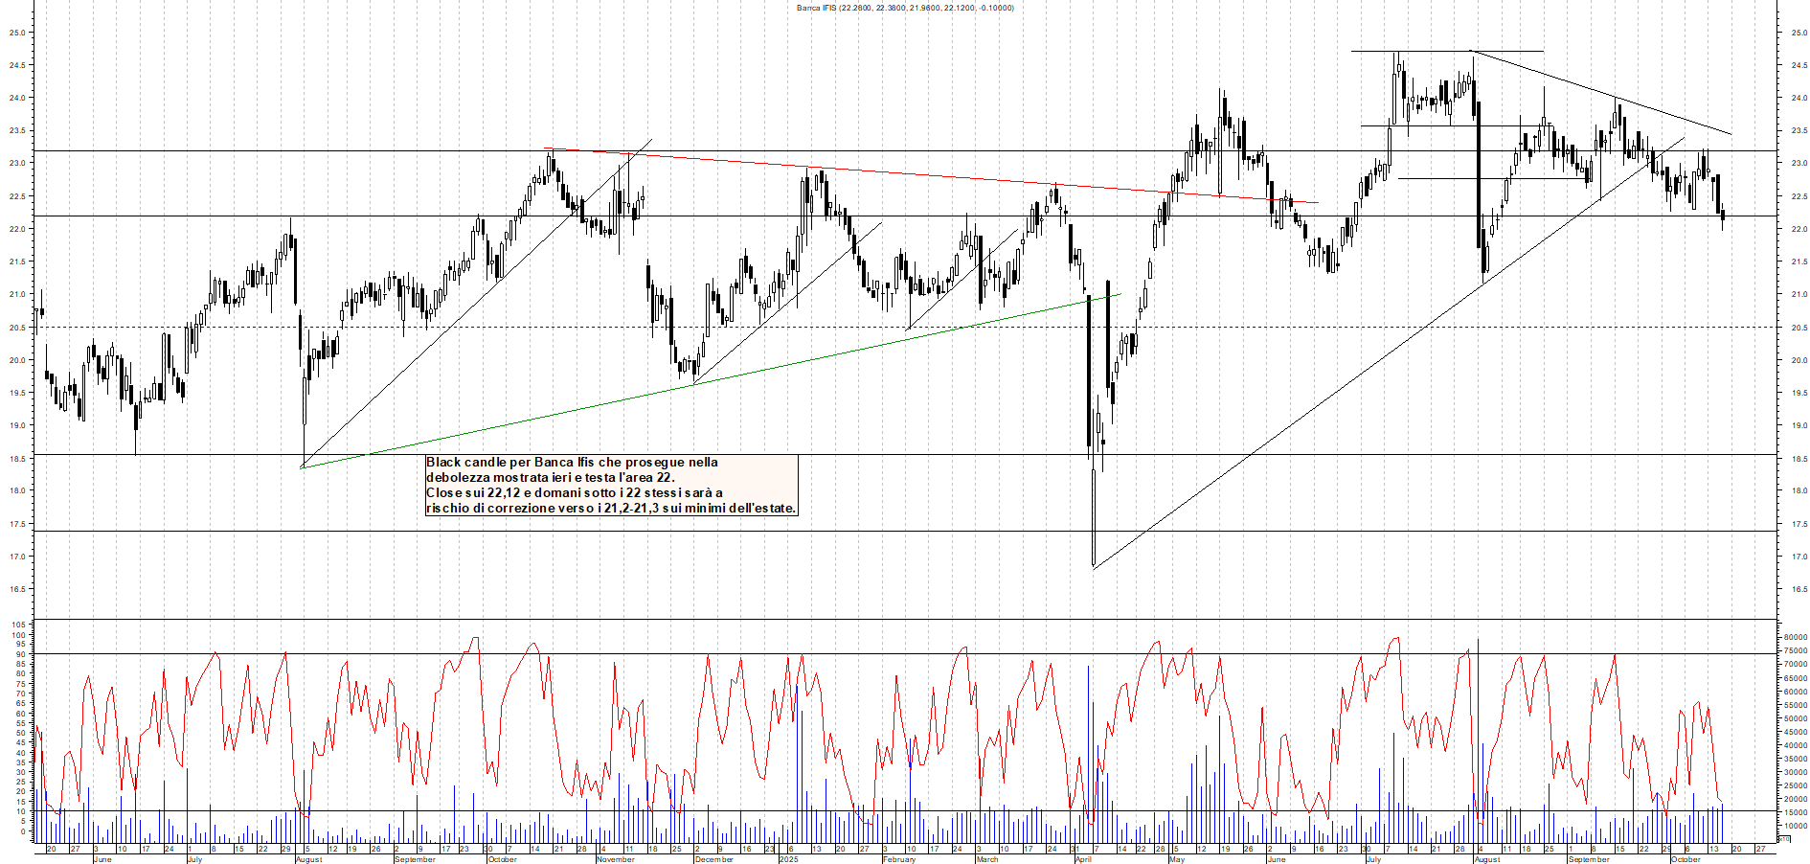Click the February month label
Image resolution: width=1810 pixels, height=864 pixels.
tap(898, 859)
